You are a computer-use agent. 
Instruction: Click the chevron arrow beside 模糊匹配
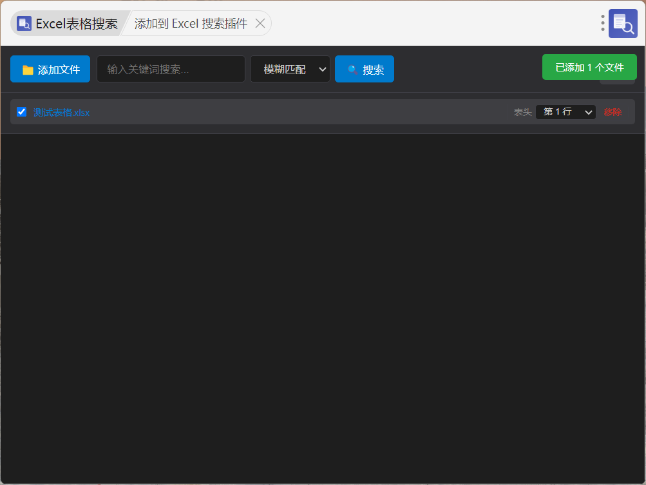click(323, 69)
